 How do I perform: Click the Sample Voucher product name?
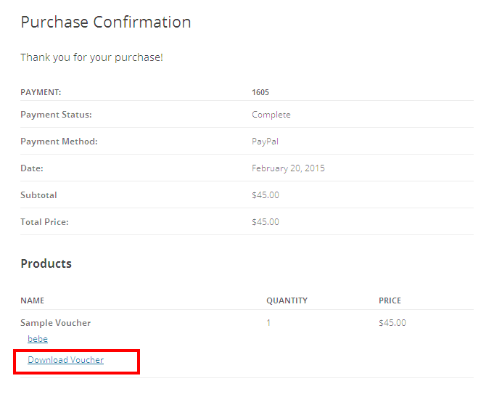(x=55, y=323)
